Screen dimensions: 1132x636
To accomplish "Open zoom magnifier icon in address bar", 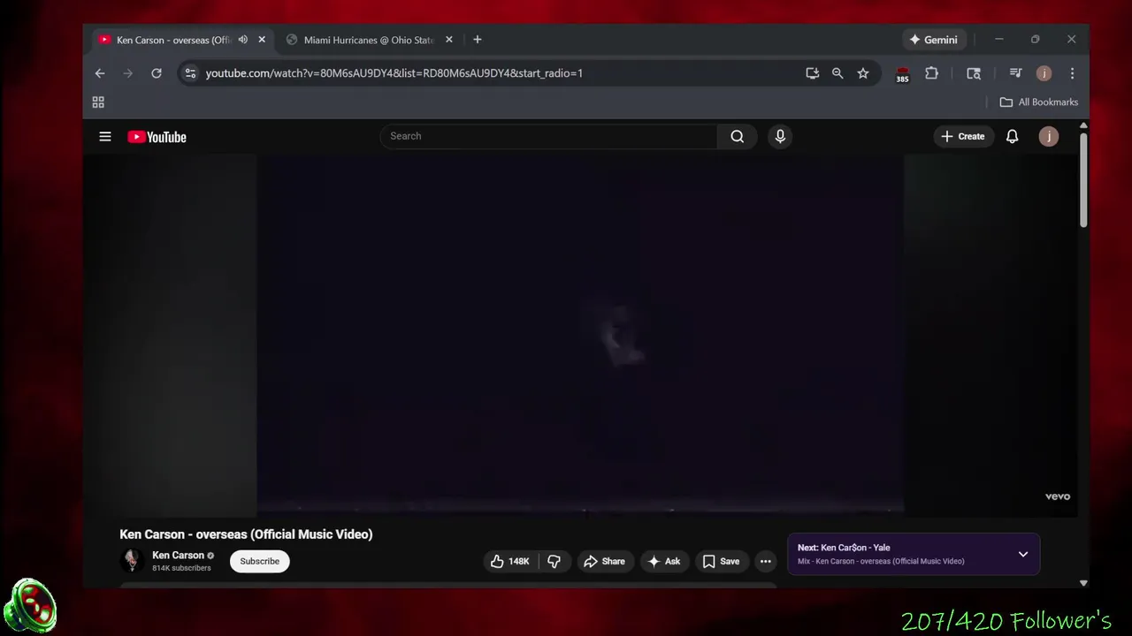I will coord(838,73).
